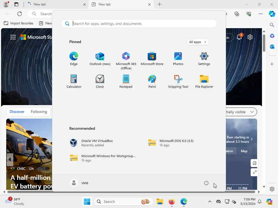Click the Start menu power button
Viewport: 278px width, 208px height.
click(x=206, y=183)
